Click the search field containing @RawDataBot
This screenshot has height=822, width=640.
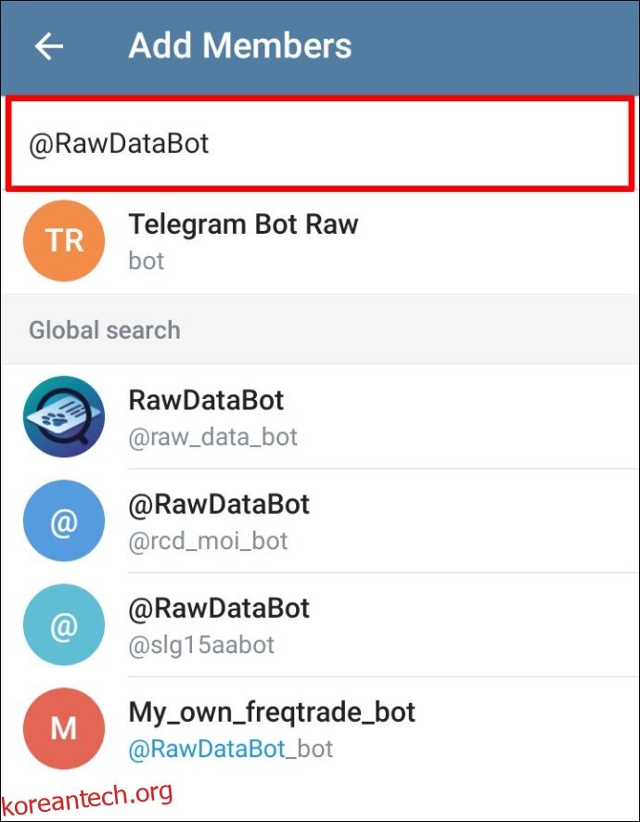coord(319,144)
